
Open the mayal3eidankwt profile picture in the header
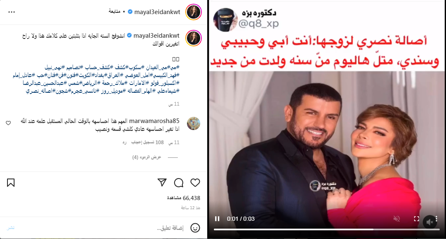(x=194, y=12)
